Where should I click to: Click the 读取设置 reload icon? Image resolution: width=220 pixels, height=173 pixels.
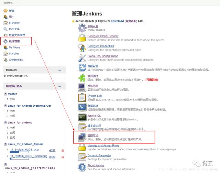click(82, 68)
